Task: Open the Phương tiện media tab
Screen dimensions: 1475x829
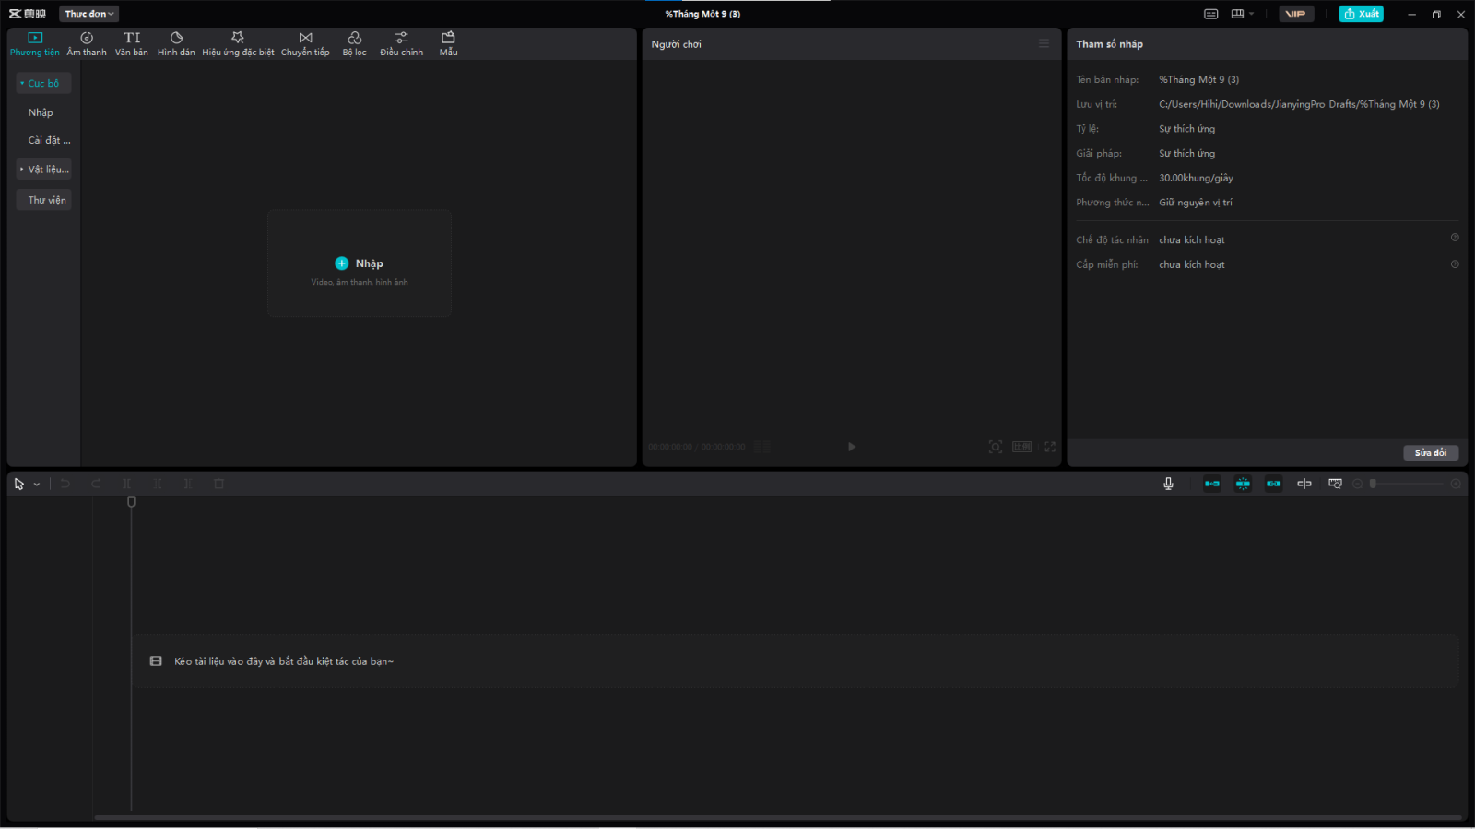Action: pyautogui.click(x=35, y=43)
